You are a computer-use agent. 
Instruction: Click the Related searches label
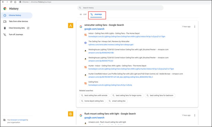pyautogui.click(x=86, y=91)
